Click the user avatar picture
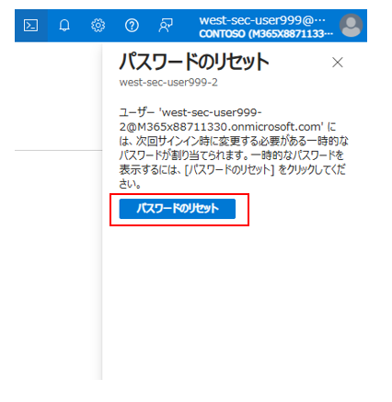 (x=351, y=26)
